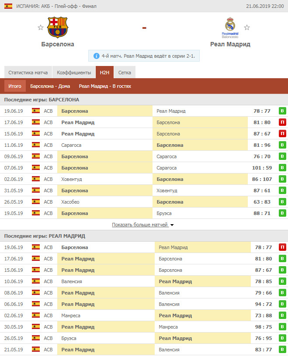Click green В badge for score 87 : 61
This screenshot has width=288, height=357.
(x=282, y=191)
